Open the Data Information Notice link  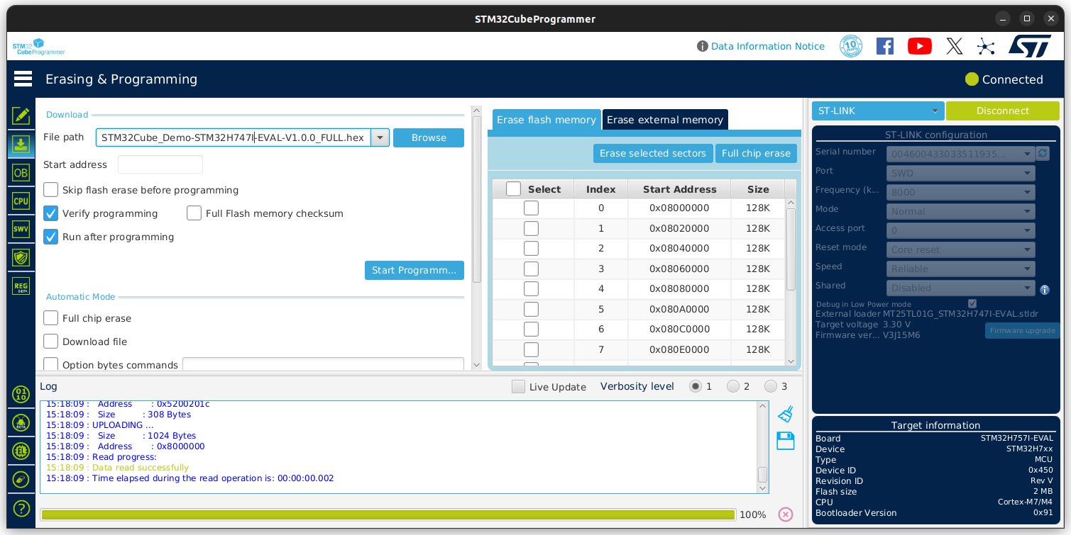767,46
